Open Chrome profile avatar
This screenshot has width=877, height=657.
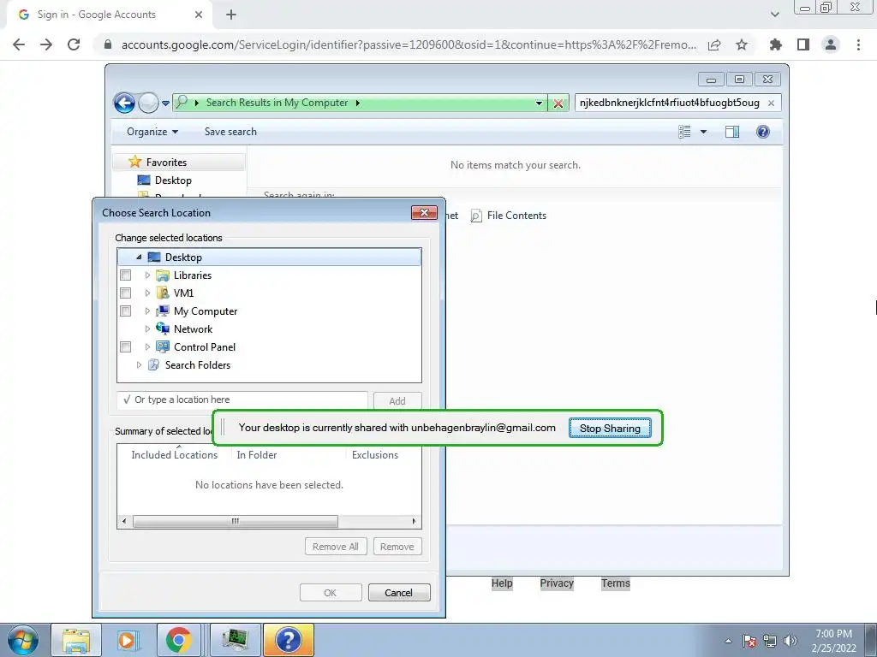coord(831,44)
